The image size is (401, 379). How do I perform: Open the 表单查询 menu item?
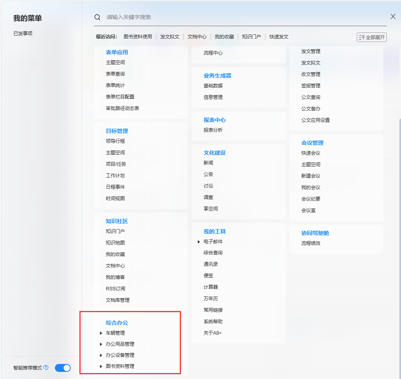(115, 74)
